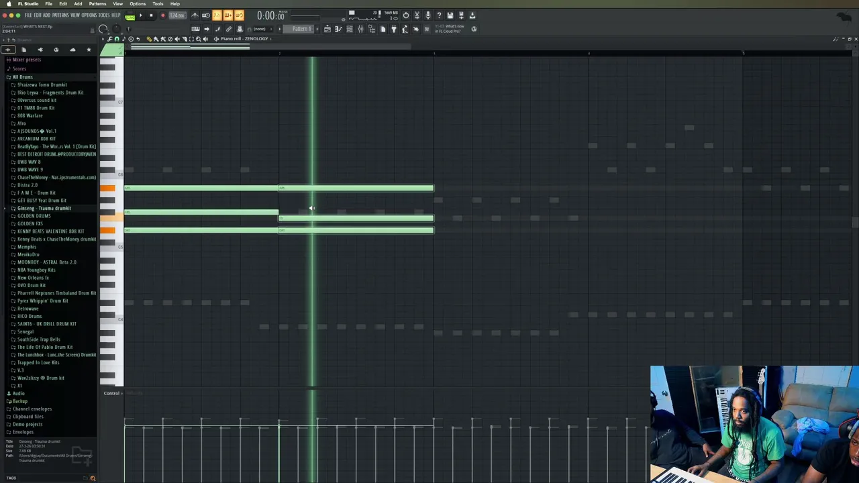Click the playback speaker tool in piano roll
This screenshot has width=859, height=483.
point(205,39)
